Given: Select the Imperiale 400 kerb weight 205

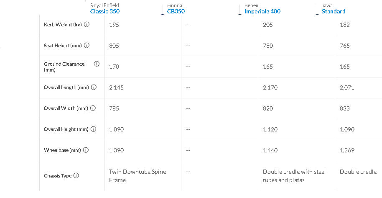Looking at the screenshot, I should coord(268,25).
